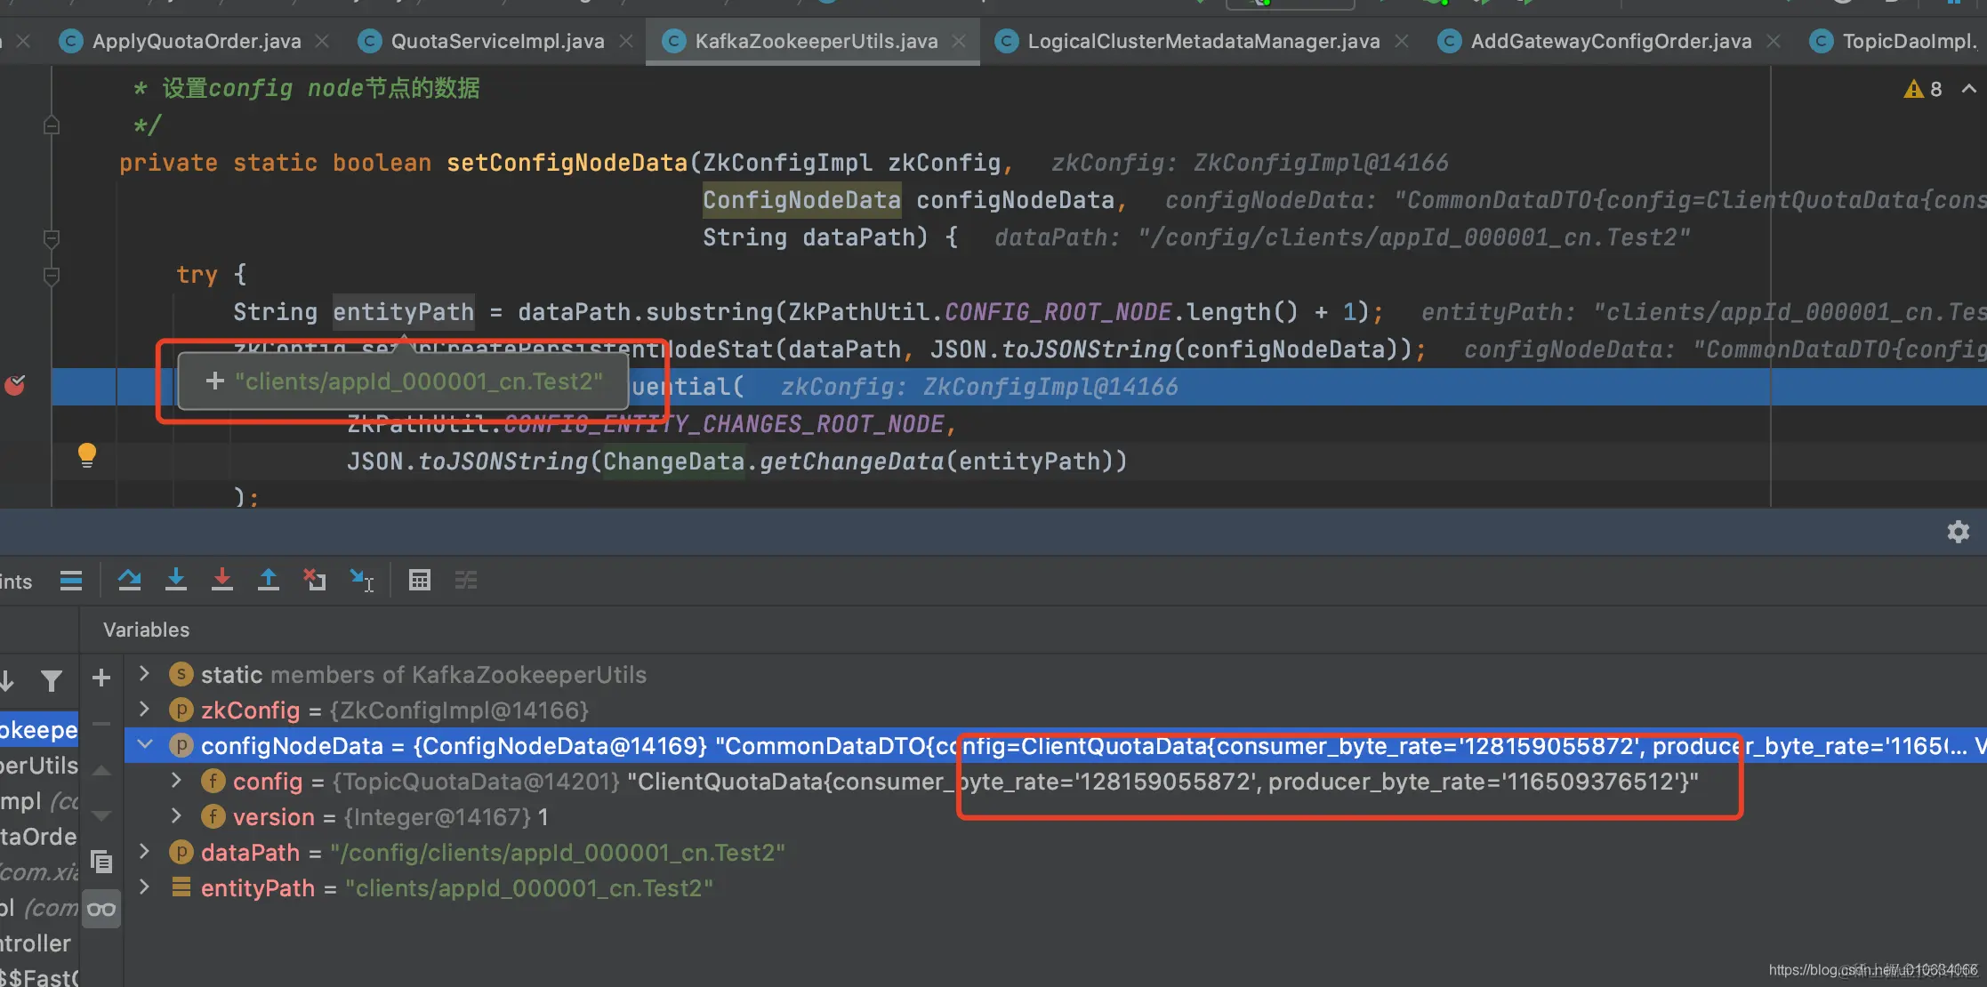Click the Step Out up-arrow icon
Image resolution: width=1987 pixels, height=987 pixels.
268,581
